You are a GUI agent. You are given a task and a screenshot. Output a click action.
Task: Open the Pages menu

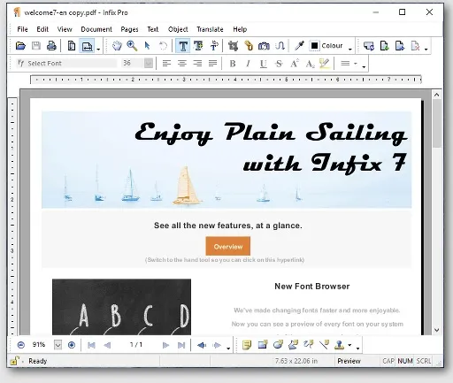pyautogui.click(x=129, y=29)
